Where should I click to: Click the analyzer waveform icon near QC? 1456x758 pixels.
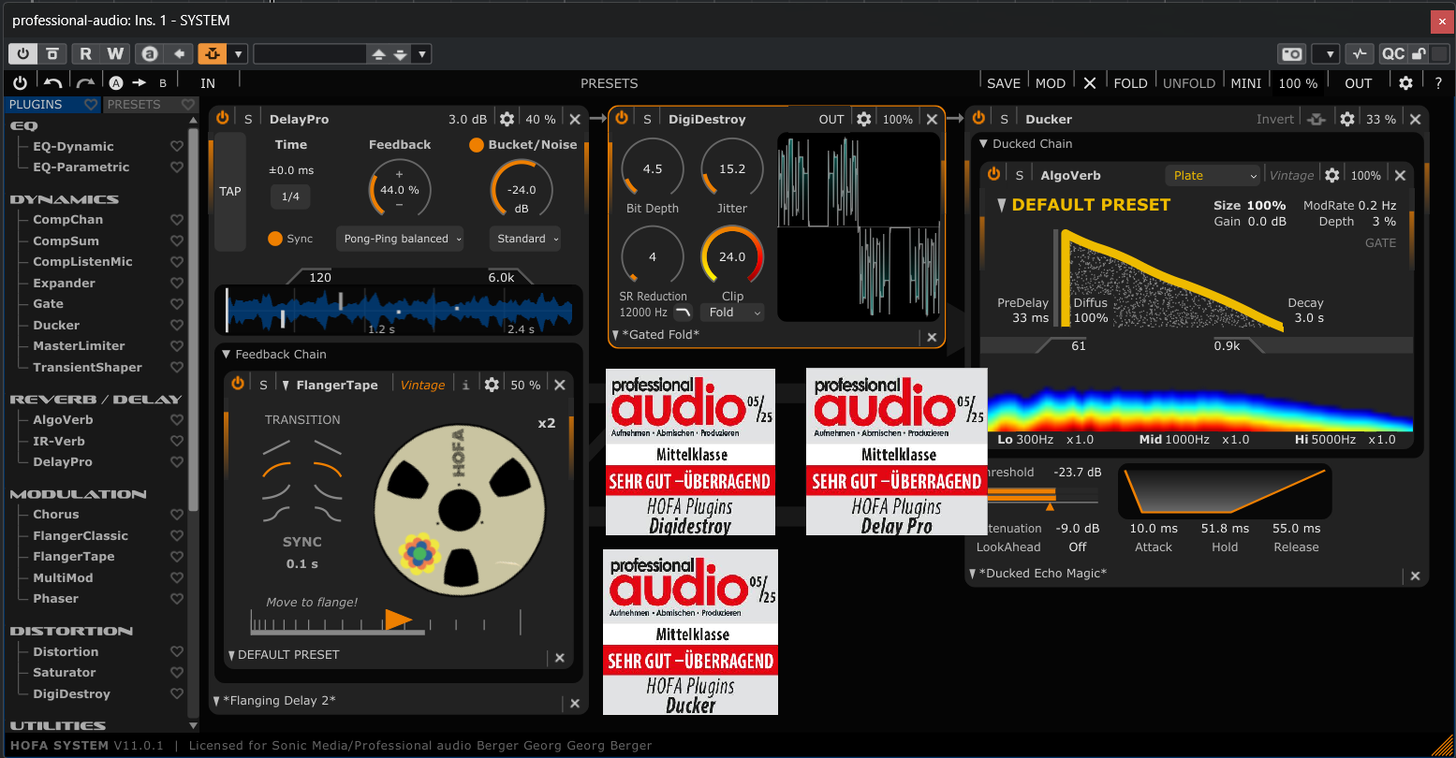tap(1360, 53)
